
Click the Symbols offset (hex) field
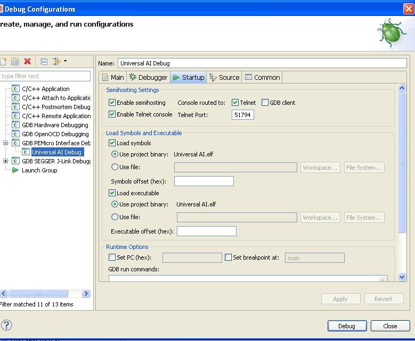click(204, 181)
